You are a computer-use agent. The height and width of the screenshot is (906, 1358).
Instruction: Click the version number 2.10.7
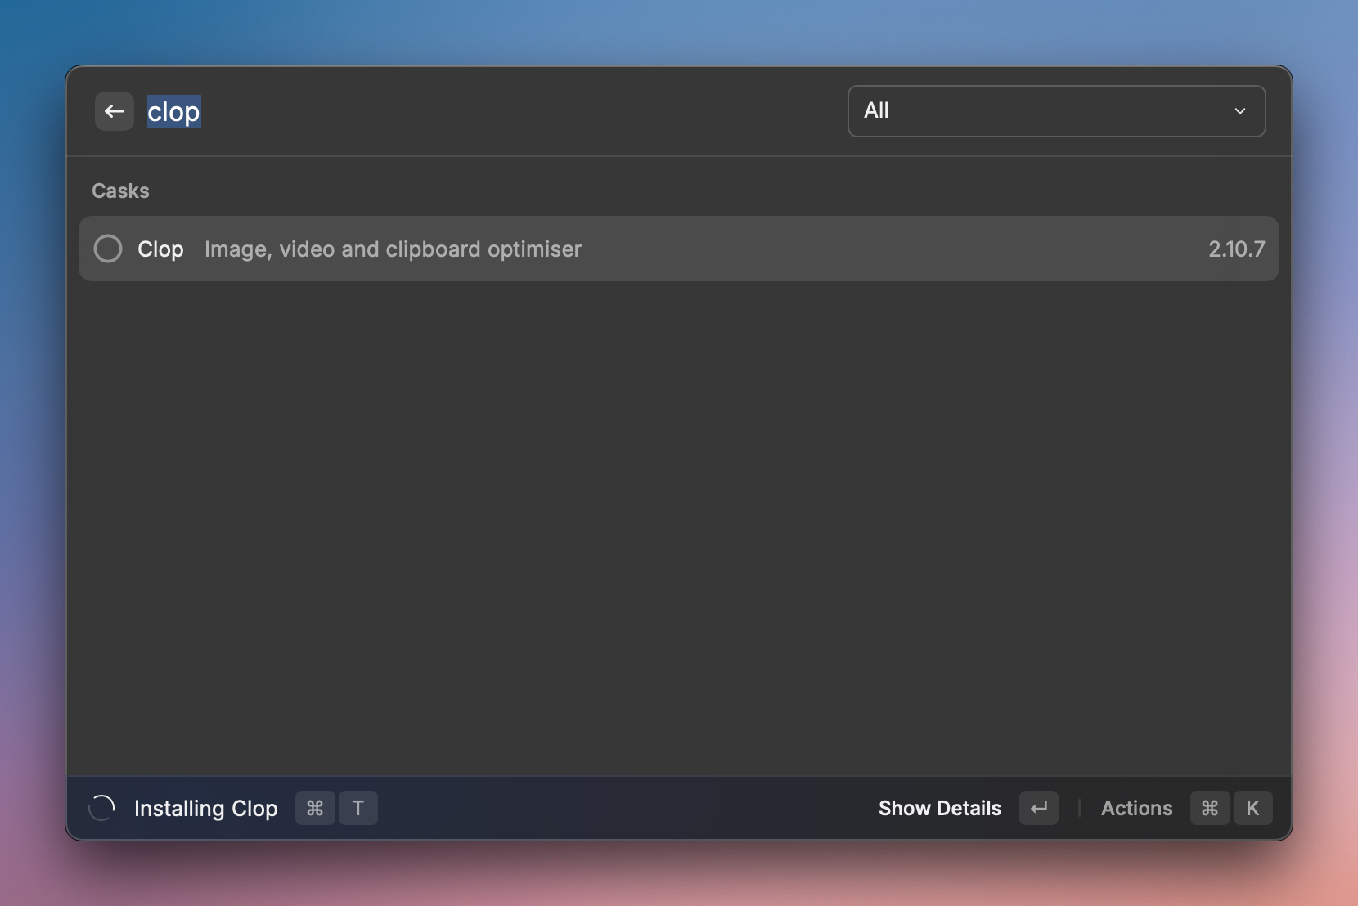pos(1235,249)
